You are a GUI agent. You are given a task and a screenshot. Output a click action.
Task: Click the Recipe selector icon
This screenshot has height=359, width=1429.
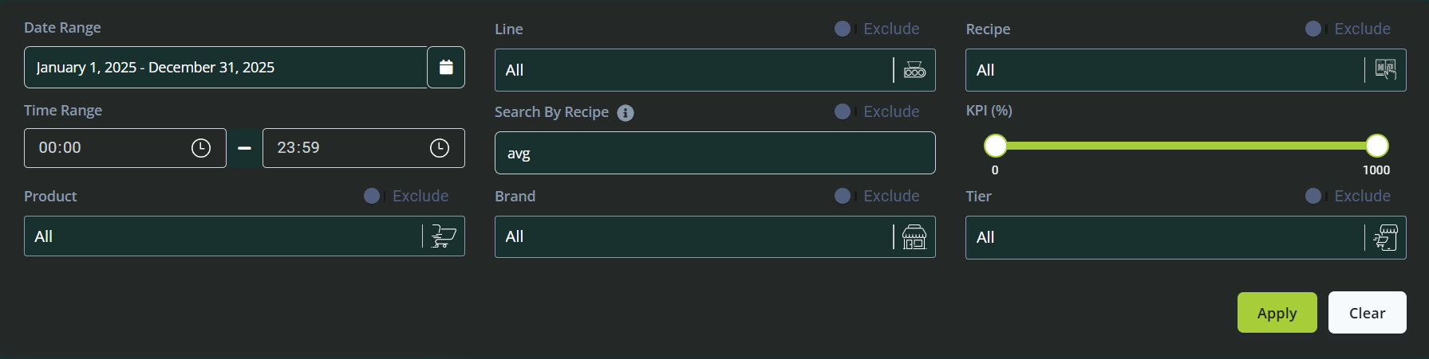click(x=1385, y=70)
